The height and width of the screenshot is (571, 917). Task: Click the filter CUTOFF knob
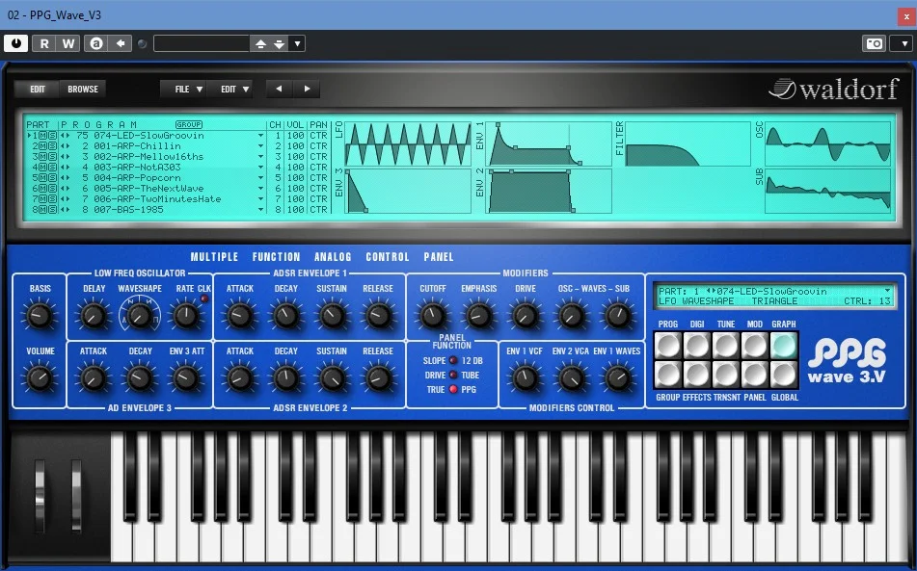point(432,316)
